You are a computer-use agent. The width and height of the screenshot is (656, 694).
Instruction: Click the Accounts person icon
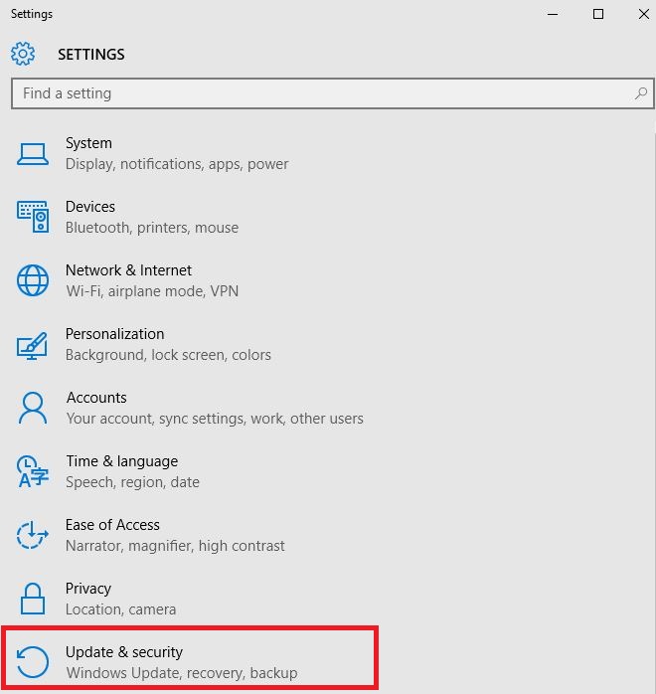point(33,408)
